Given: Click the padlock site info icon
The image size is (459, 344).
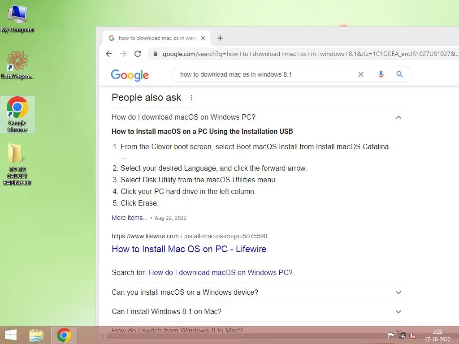Looking at the screenshot, I should [156, 54].
